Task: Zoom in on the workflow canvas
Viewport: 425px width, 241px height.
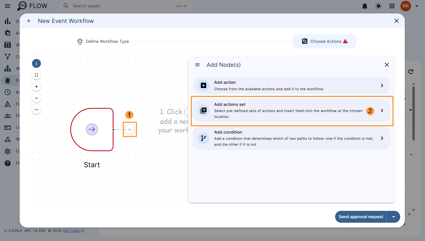Action: tap(36, 87)
